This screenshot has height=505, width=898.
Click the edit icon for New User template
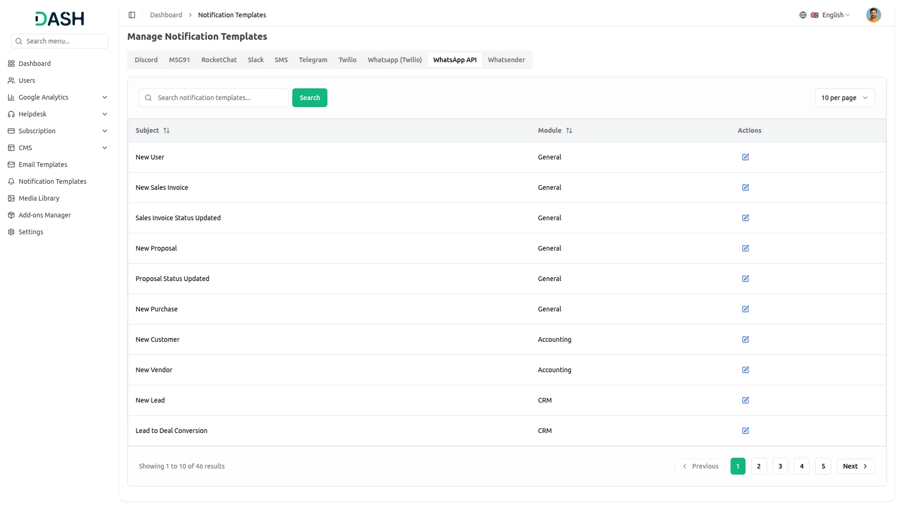click(745, 157)
